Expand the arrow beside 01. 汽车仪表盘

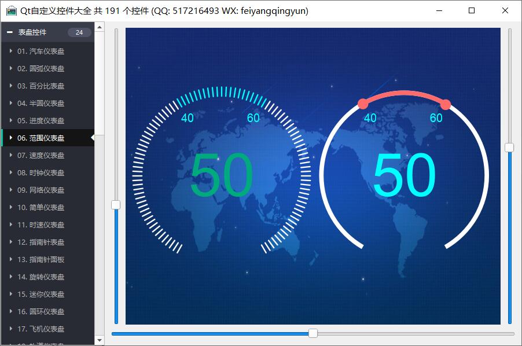click(11, 51)
